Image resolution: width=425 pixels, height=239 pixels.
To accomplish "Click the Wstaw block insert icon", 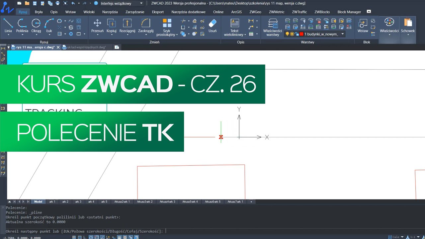I will [x=363, y=24].
